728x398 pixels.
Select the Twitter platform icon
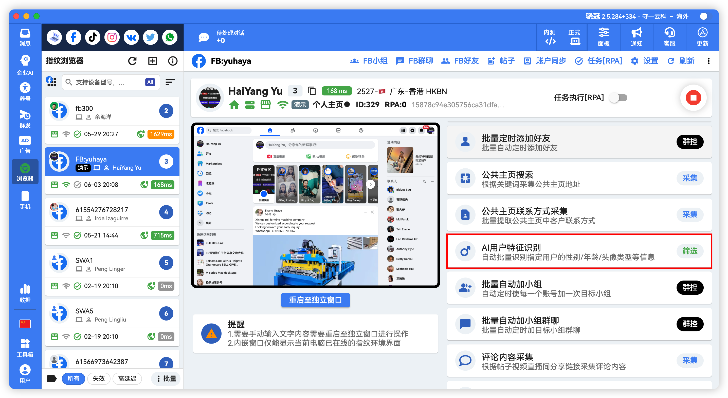[x=150, y=37]
